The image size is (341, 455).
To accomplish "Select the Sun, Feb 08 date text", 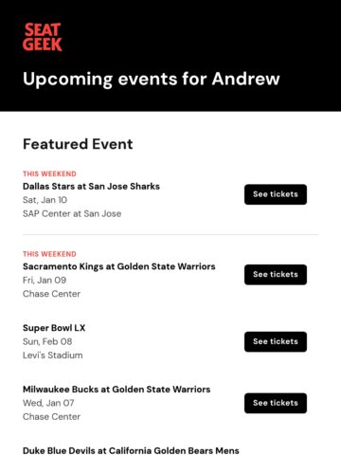I will coord(47,341).
